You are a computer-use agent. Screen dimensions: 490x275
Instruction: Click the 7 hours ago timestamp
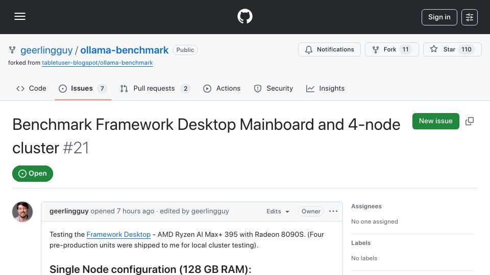[x=135, y=211]
